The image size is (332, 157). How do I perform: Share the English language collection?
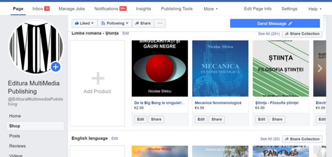(x=302, y=139)
